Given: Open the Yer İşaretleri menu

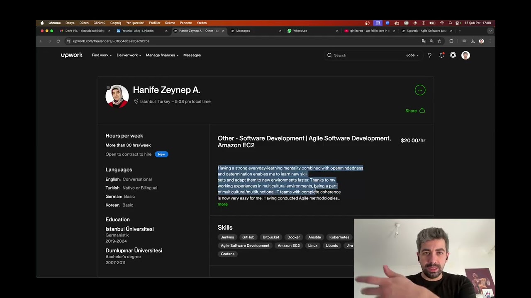Looking at the screenshot, I should click(x=135, y=23).
